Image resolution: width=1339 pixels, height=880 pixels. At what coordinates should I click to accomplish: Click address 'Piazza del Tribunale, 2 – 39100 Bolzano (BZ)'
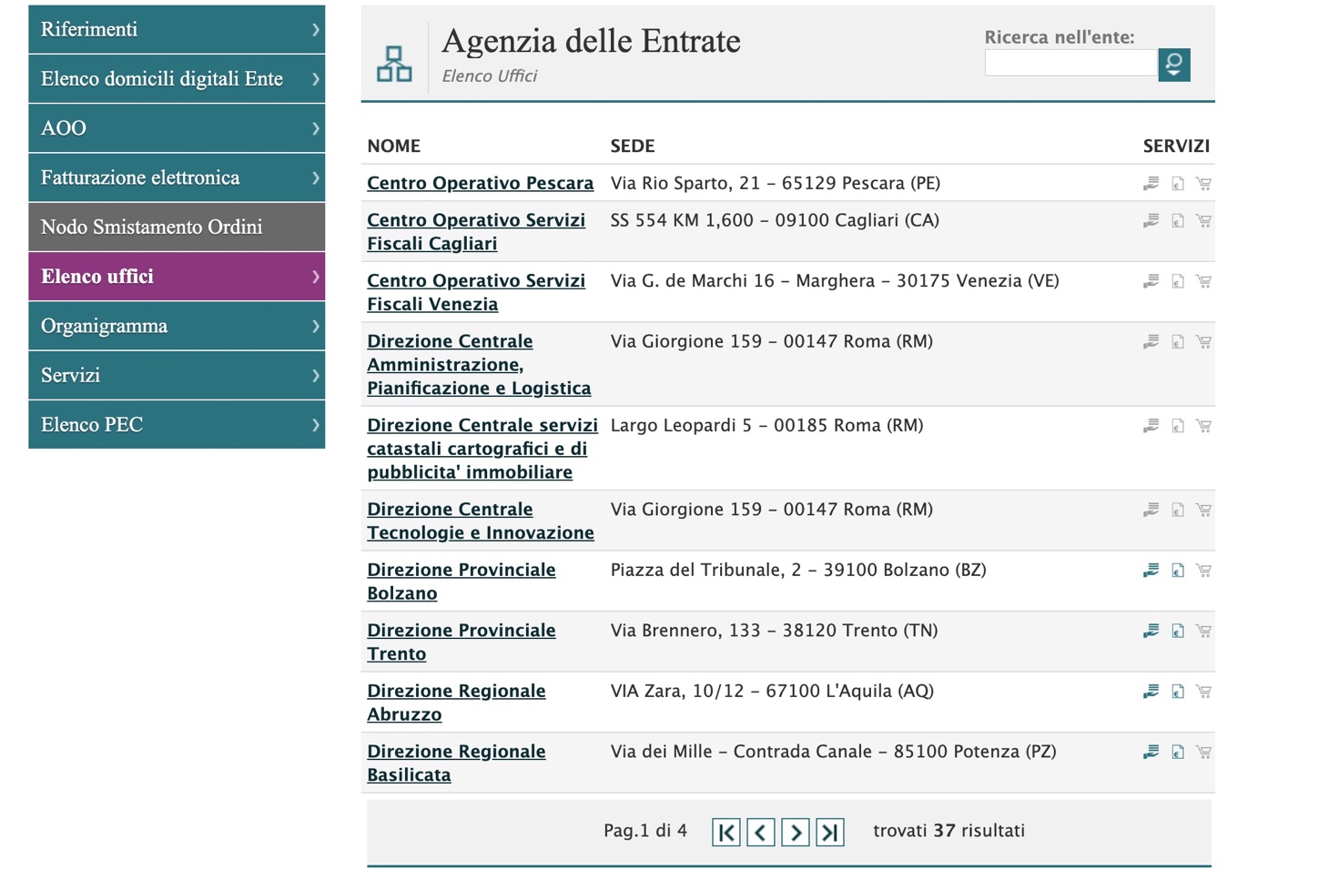pyautogui.click(x=798, y=570)
